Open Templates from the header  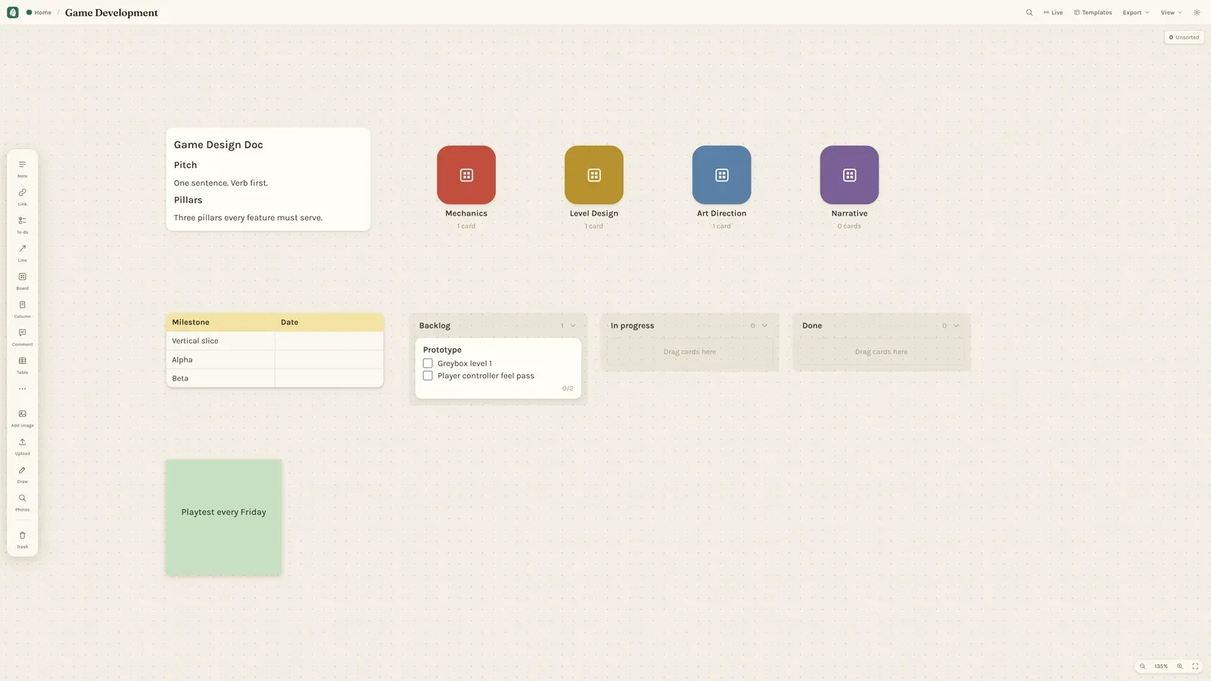click(1093, 12)
